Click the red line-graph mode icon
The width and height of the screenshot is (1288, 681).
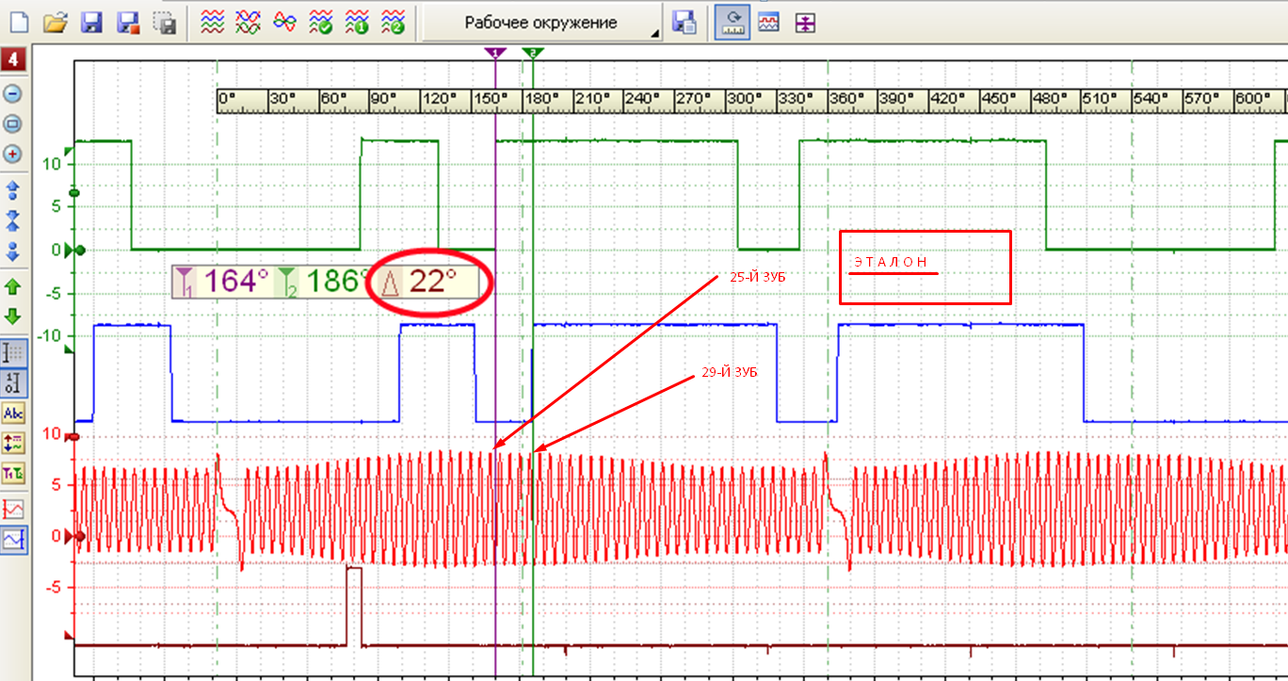14,510
